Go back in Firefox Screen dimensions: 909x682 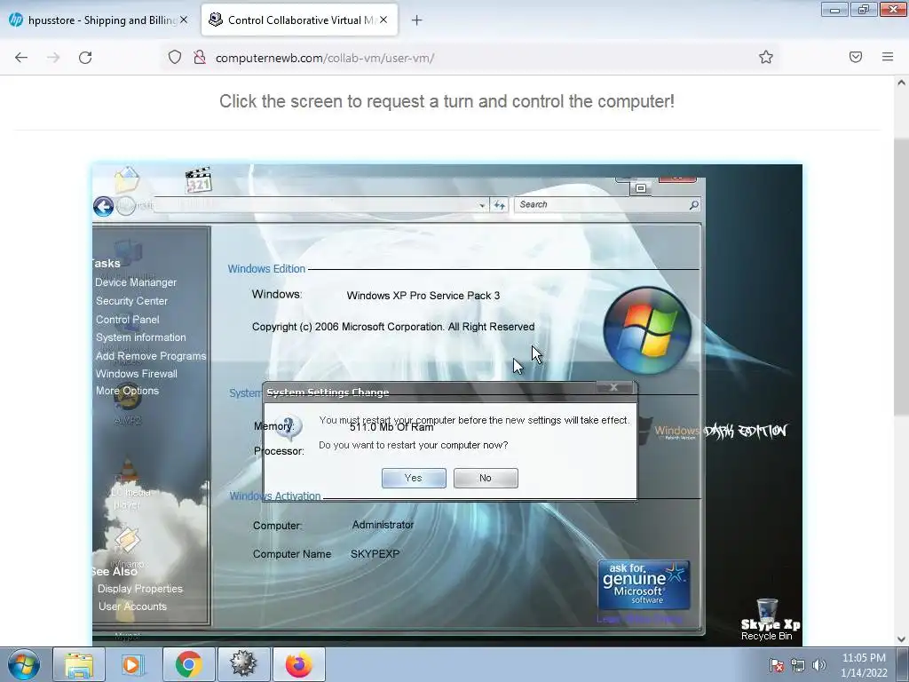21,58
